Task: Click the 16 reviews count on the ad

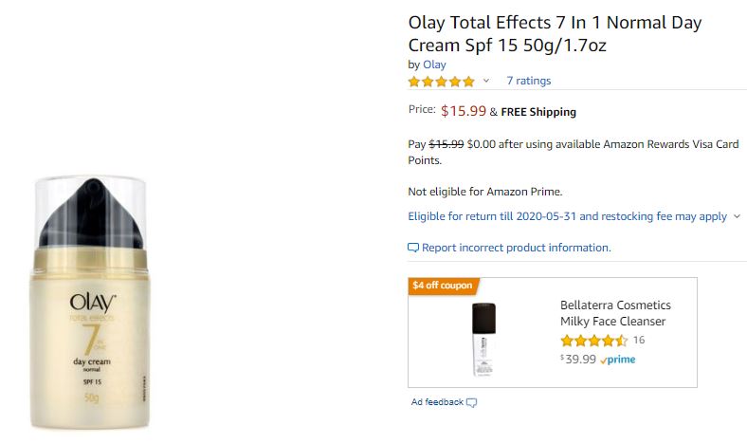Action: [x=639, y=341]
